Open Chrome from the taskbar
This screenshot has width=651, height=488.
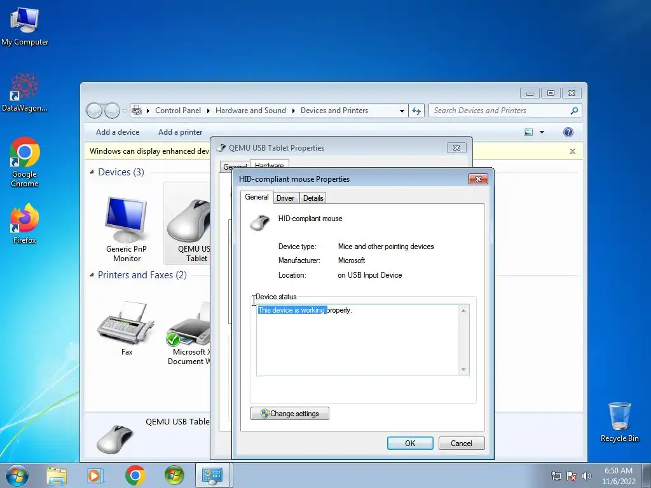click(x=135, y=475)
